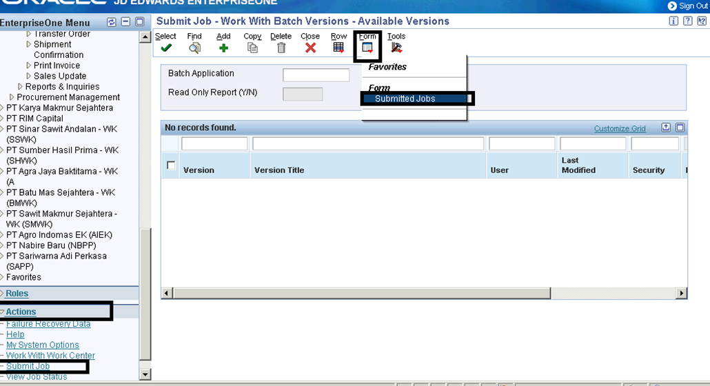Maximize the EnterpriseOne Menu panel

coord(140,22)
